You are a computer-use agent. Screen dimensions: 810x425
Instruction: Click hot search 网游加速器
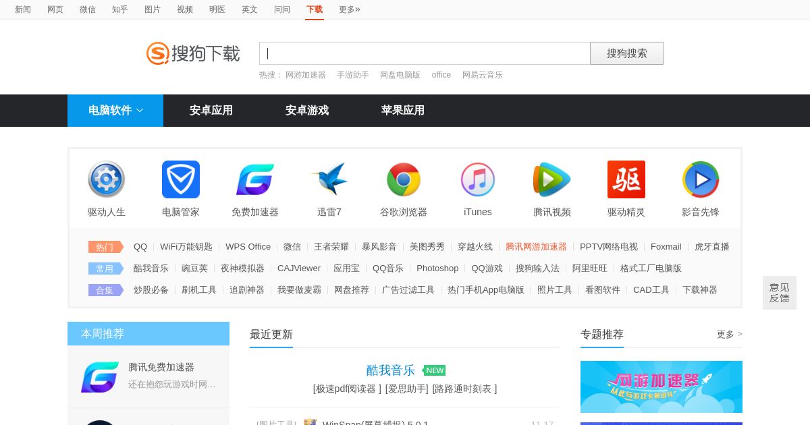click(306, 75)
